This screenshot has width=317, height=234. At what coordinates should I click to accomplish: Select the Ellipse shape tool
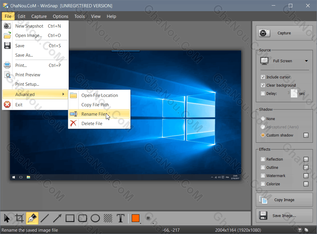tap(95, 218)
